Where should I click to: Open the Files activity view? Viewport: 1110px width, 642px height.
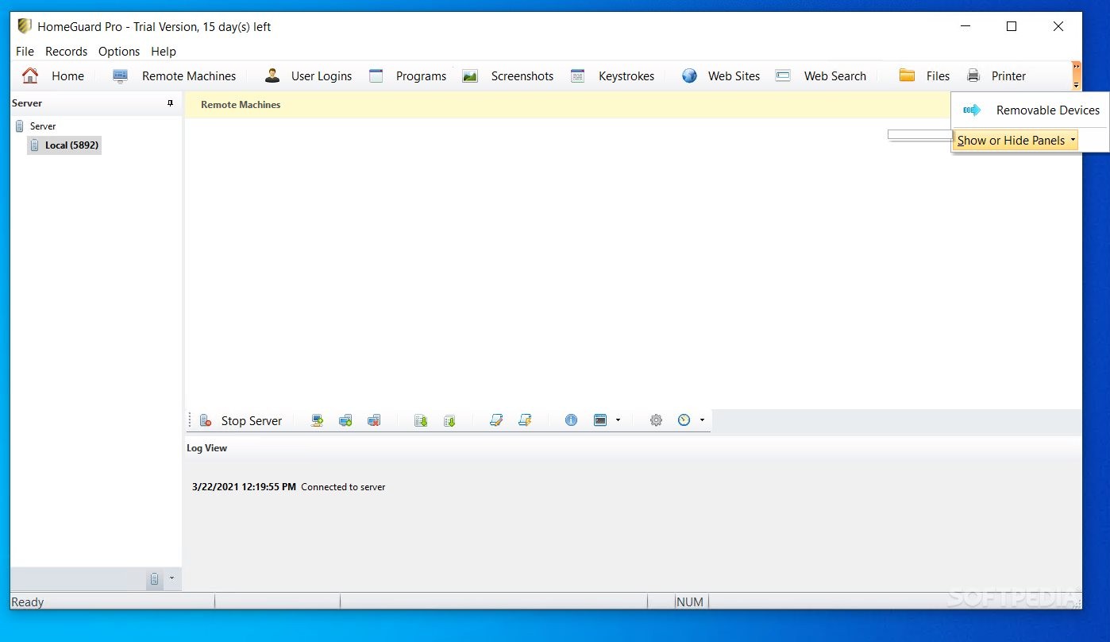tap(924, 76)
